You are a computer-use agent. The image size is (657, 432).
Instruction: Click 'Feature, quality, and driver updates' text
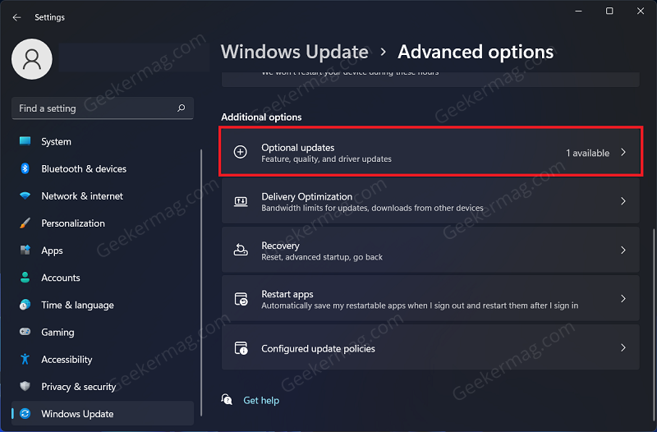click(x=326, y=159)
